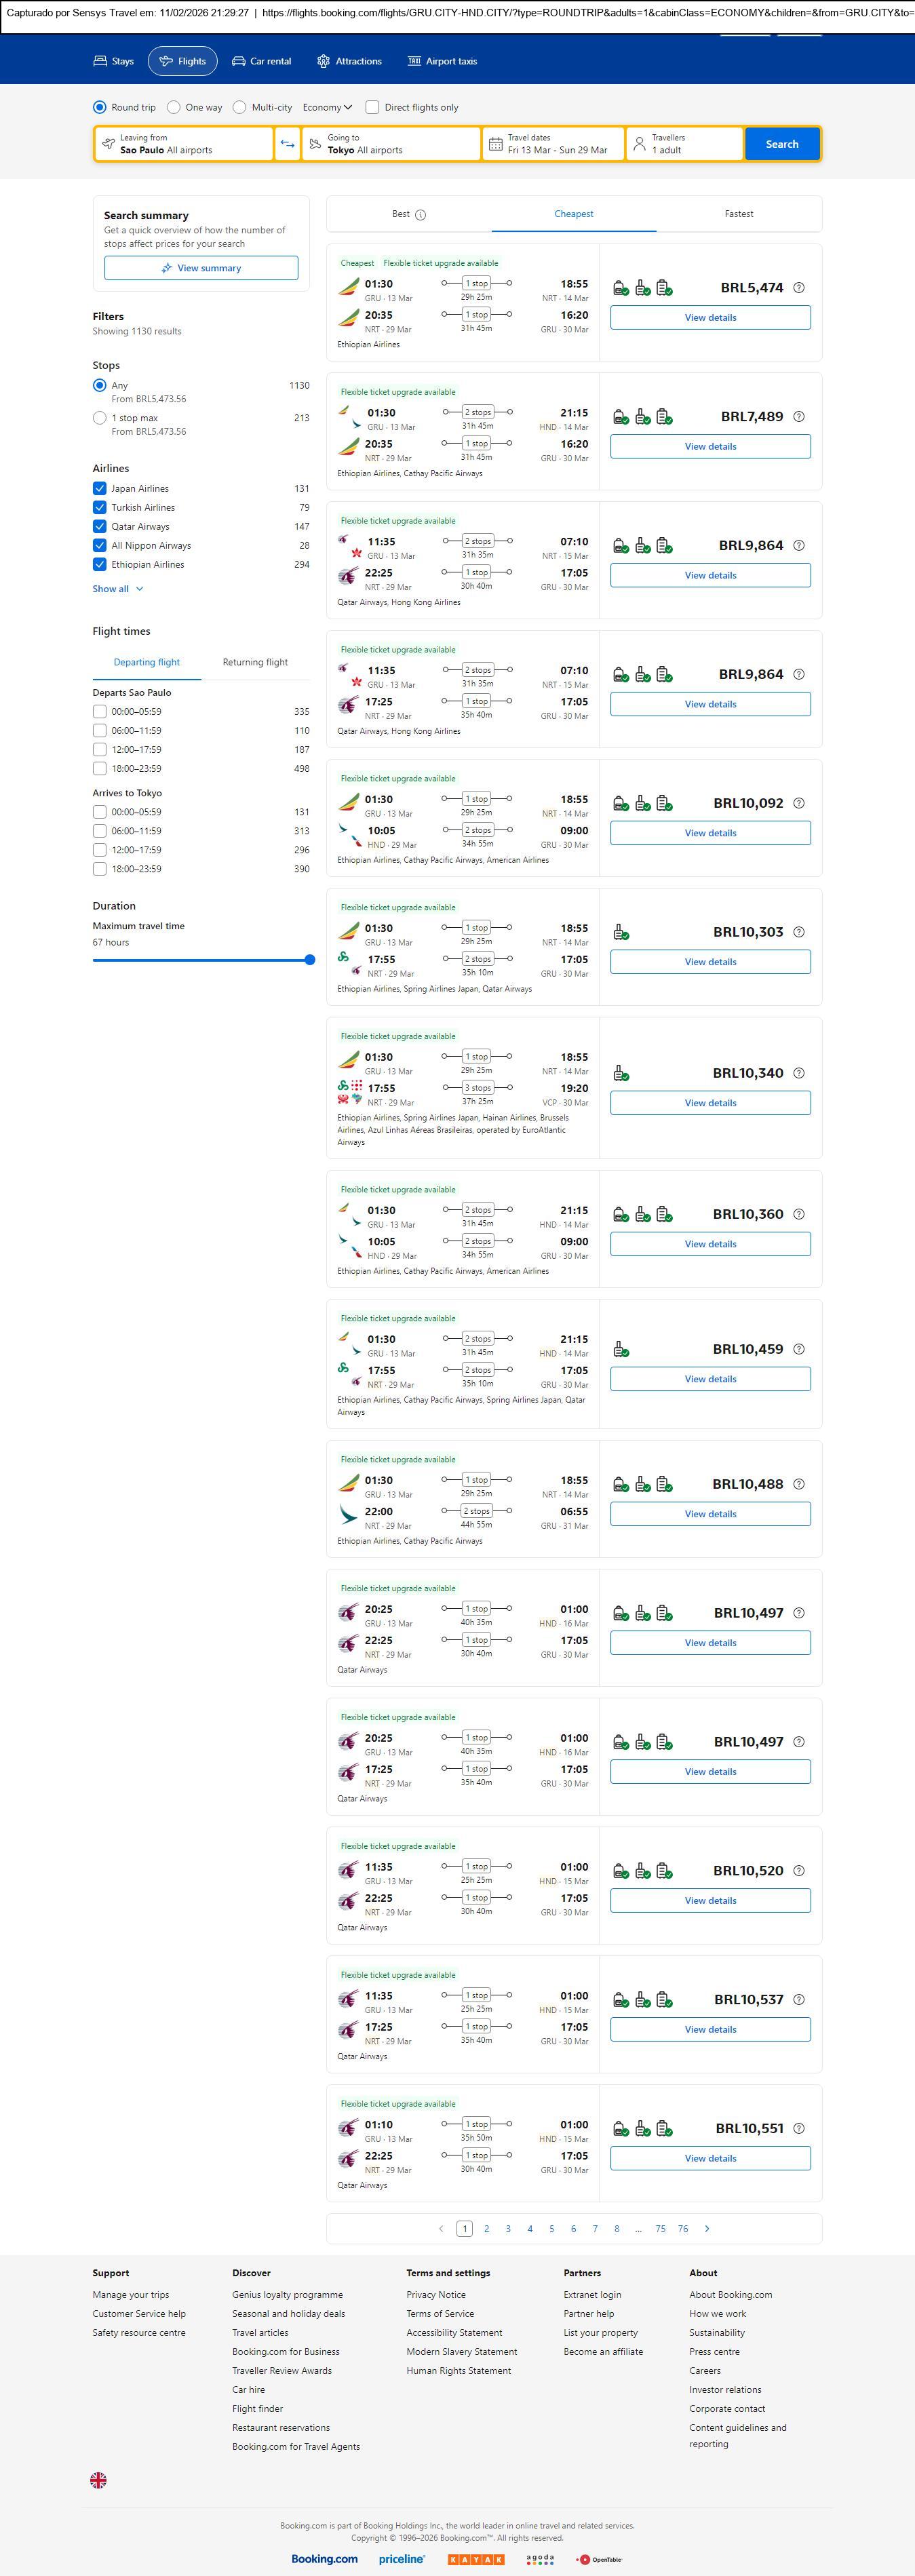The width and height of the screenshot is (915, 2576).
Task: Click the info icon beside the Best tab
Action: [x=420, y=215]
